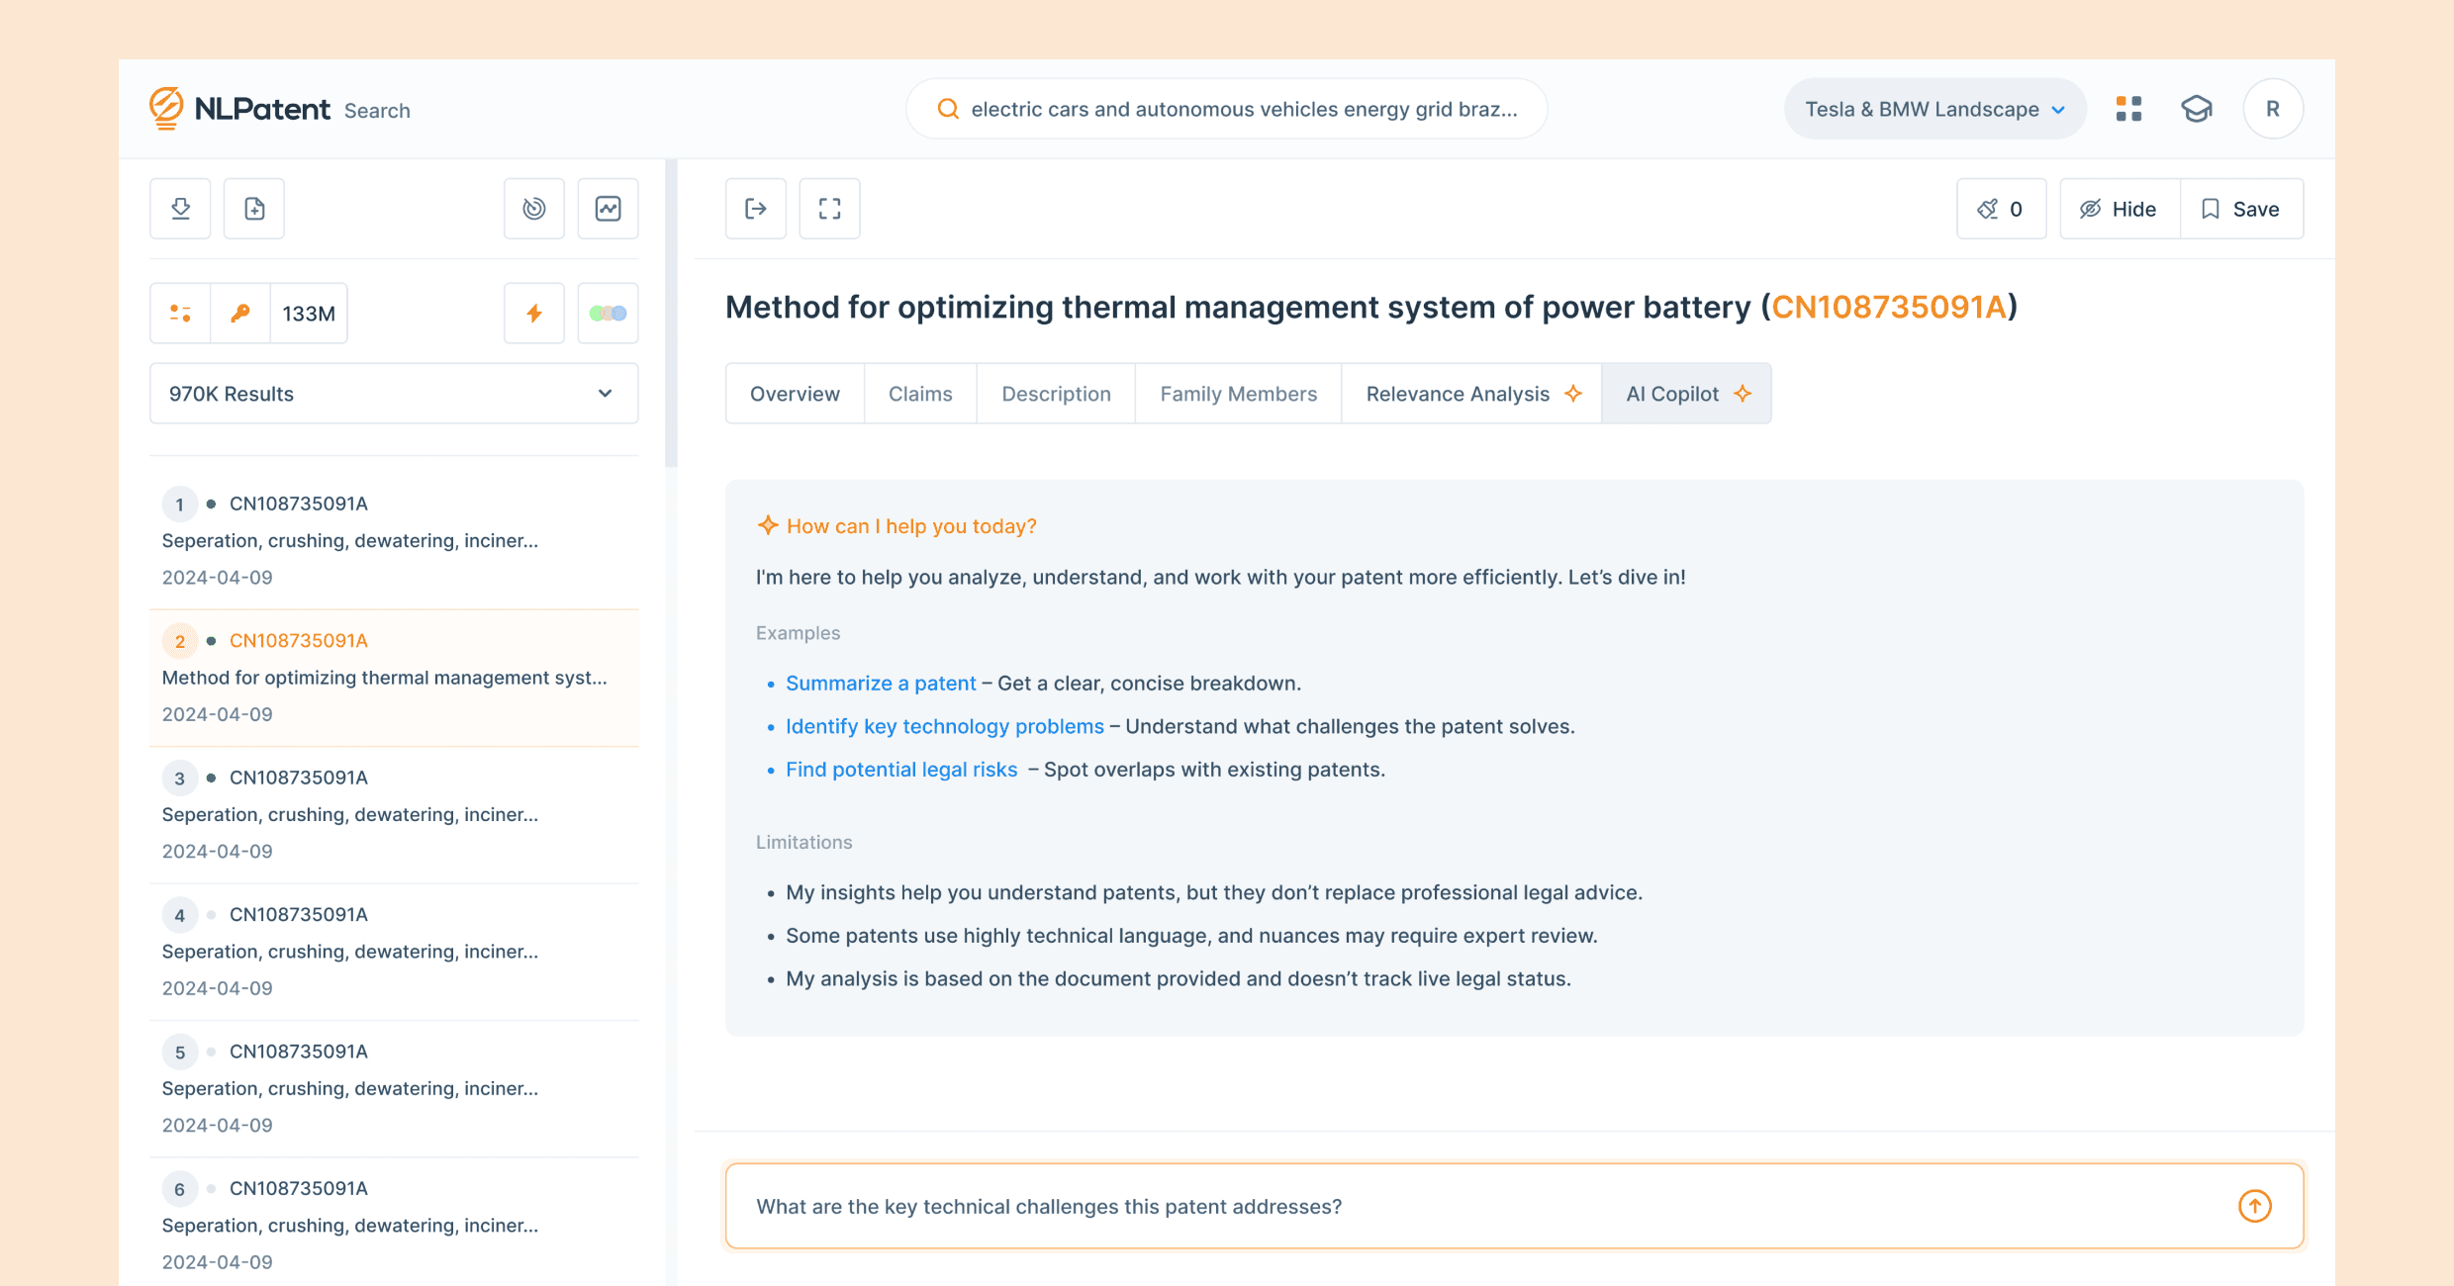Open the Tesla & BMW Landscape dropdown
Viewport: 2454px width, 1286px height.
point(1935,109)
